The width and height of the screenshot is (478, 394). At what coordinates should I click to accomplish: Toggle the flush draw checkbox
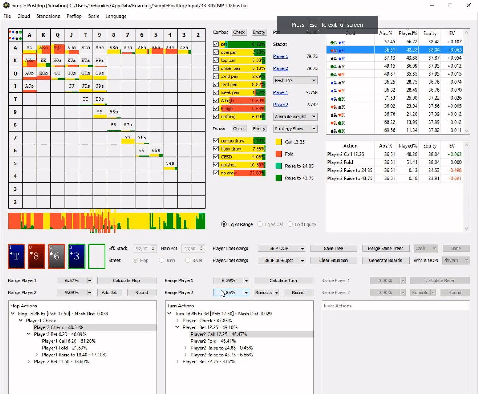click(x=216, y=149)
